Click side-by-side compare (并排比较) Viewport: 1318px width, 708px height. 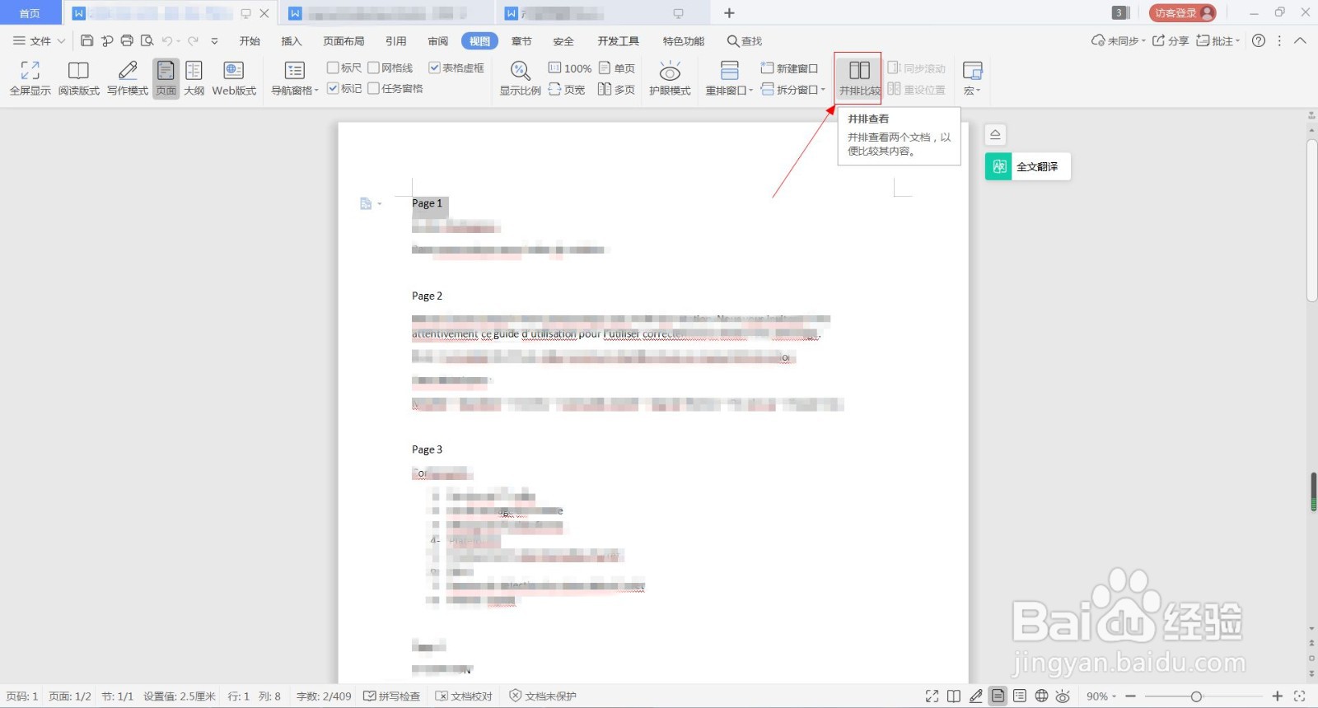click(x=859, y=78)
